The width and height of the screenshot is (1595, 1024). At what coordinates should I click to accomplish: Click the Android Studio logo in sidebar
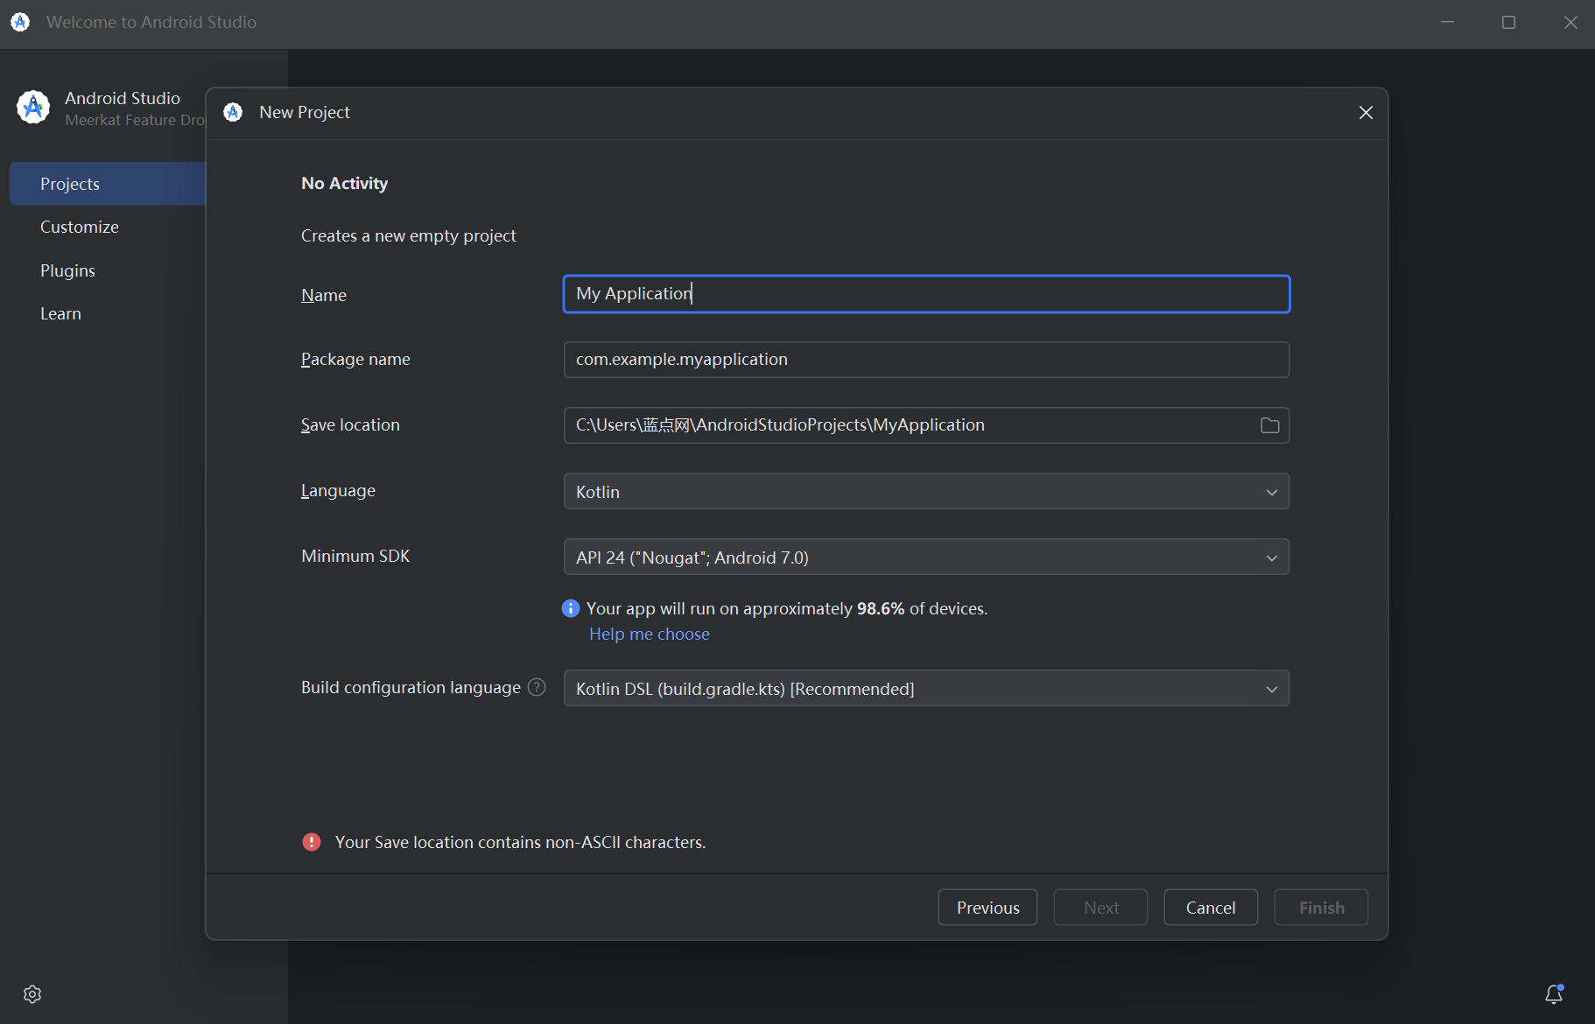tap(33, 108)
